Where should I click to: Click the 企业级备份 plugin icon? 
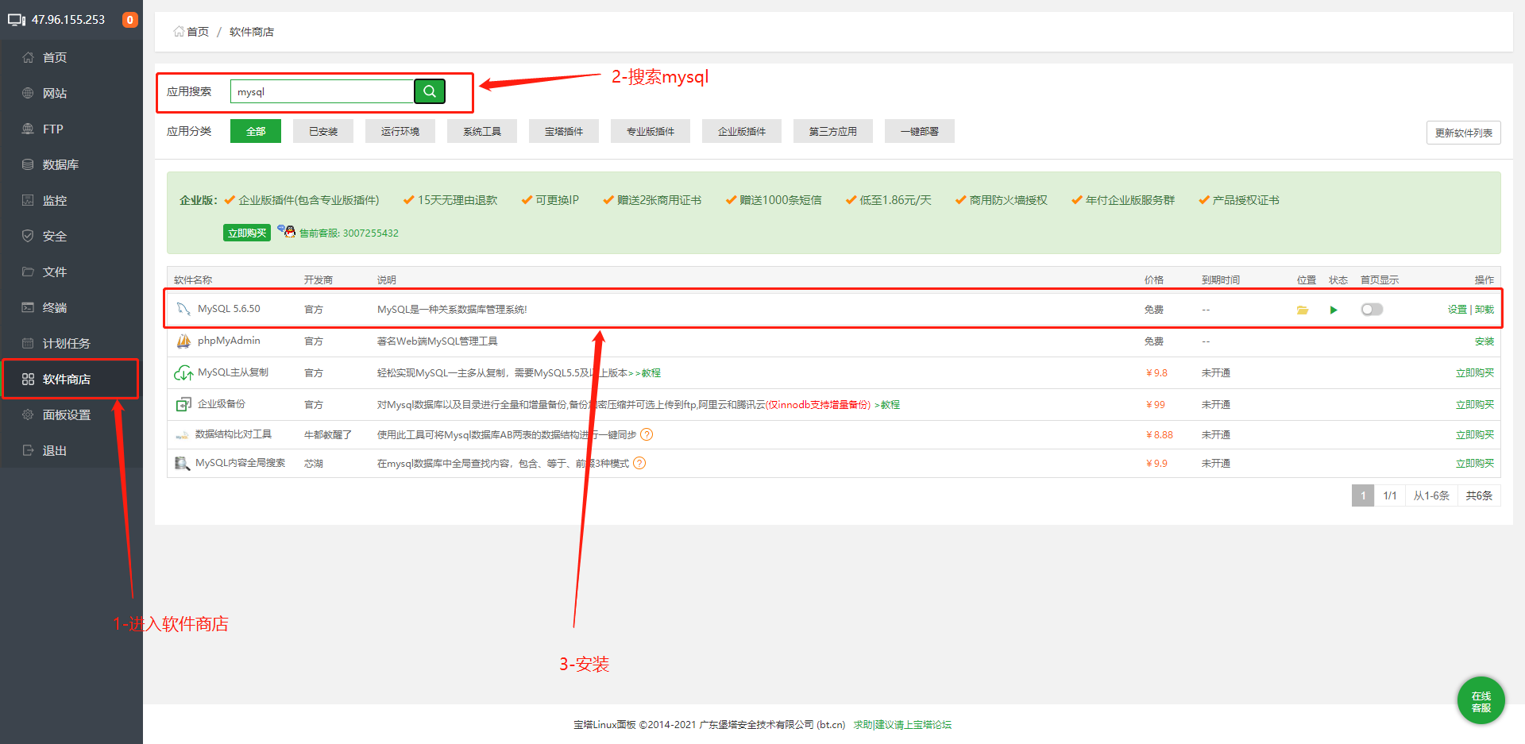pyautogui.click(x=183, y=404)
